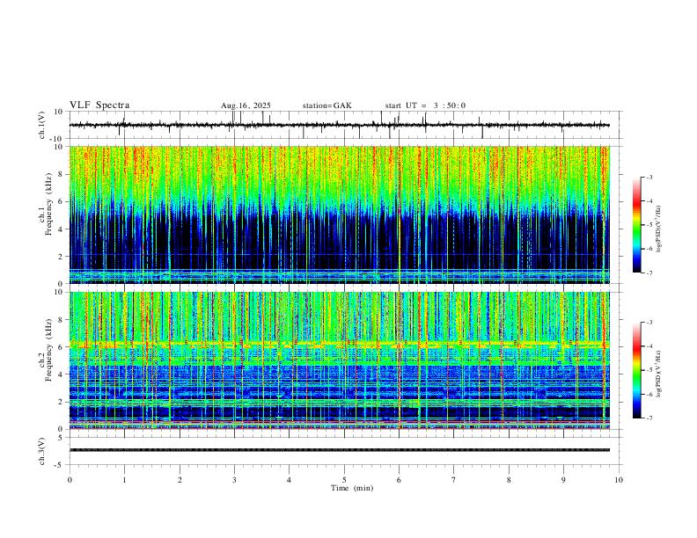
Task: Click the "ch.3(V)" axis label
Action: (42, 451)
